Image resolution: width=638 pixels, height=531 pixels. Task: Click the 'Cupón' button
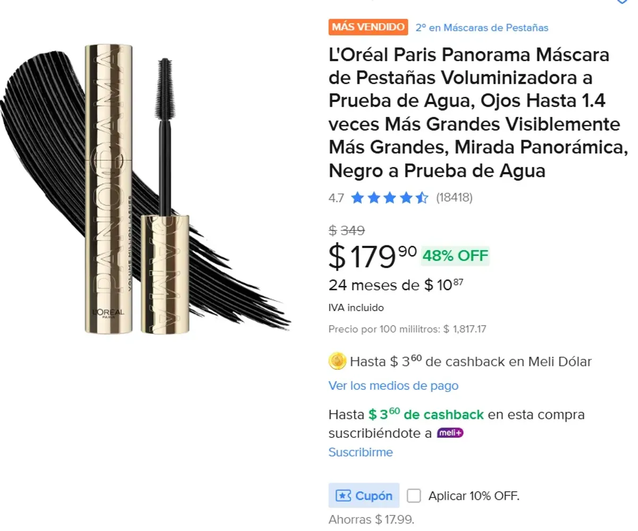[x=364, y=495]
